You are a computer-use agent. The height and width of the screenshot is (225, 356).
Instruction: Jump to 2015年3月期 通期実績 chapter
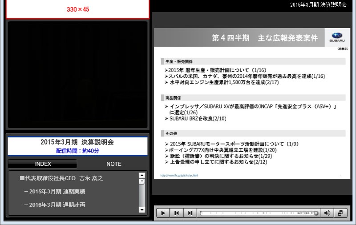(x=55, y=192)
